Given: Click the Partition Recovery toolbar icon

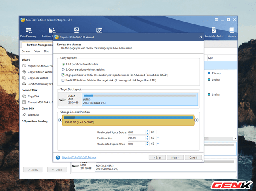Looking at the screenshot, I should pyautogui.click(x=52, y=30).
